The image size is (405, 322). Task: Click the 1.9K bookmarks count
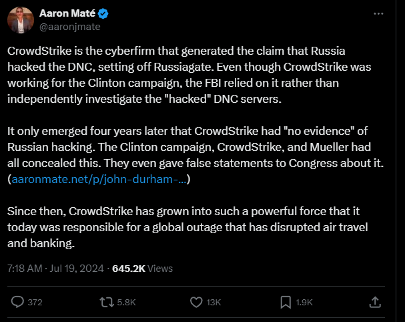pos(304,303)
